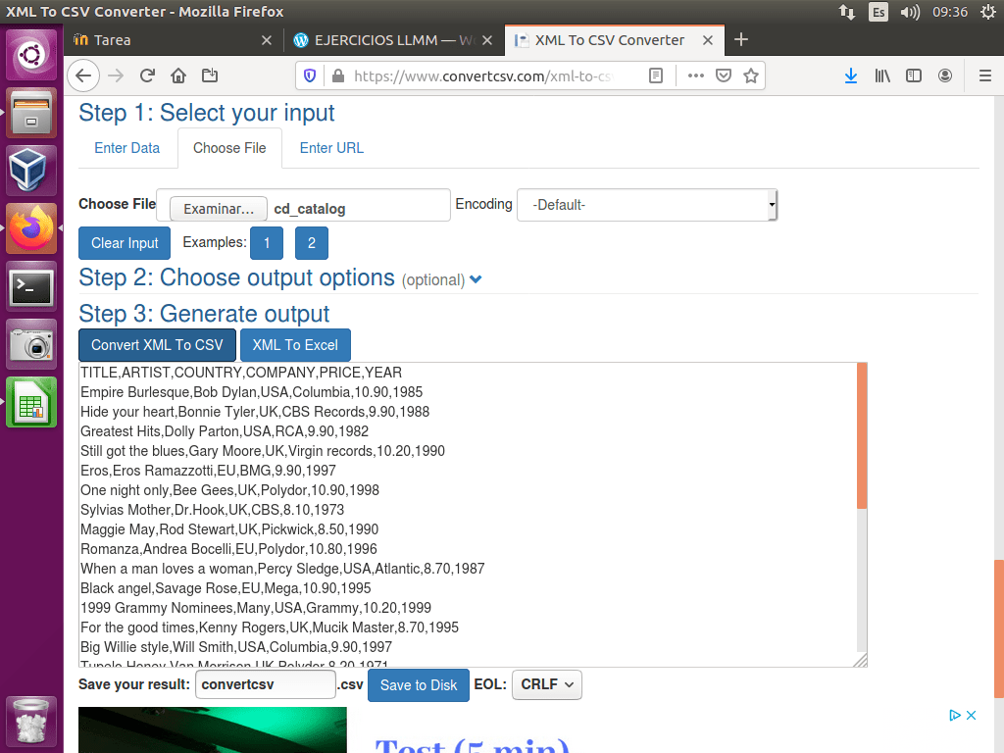Switch to the Enter URL tab
Viewport: 1004px width, 753px height.
(331, 148)
